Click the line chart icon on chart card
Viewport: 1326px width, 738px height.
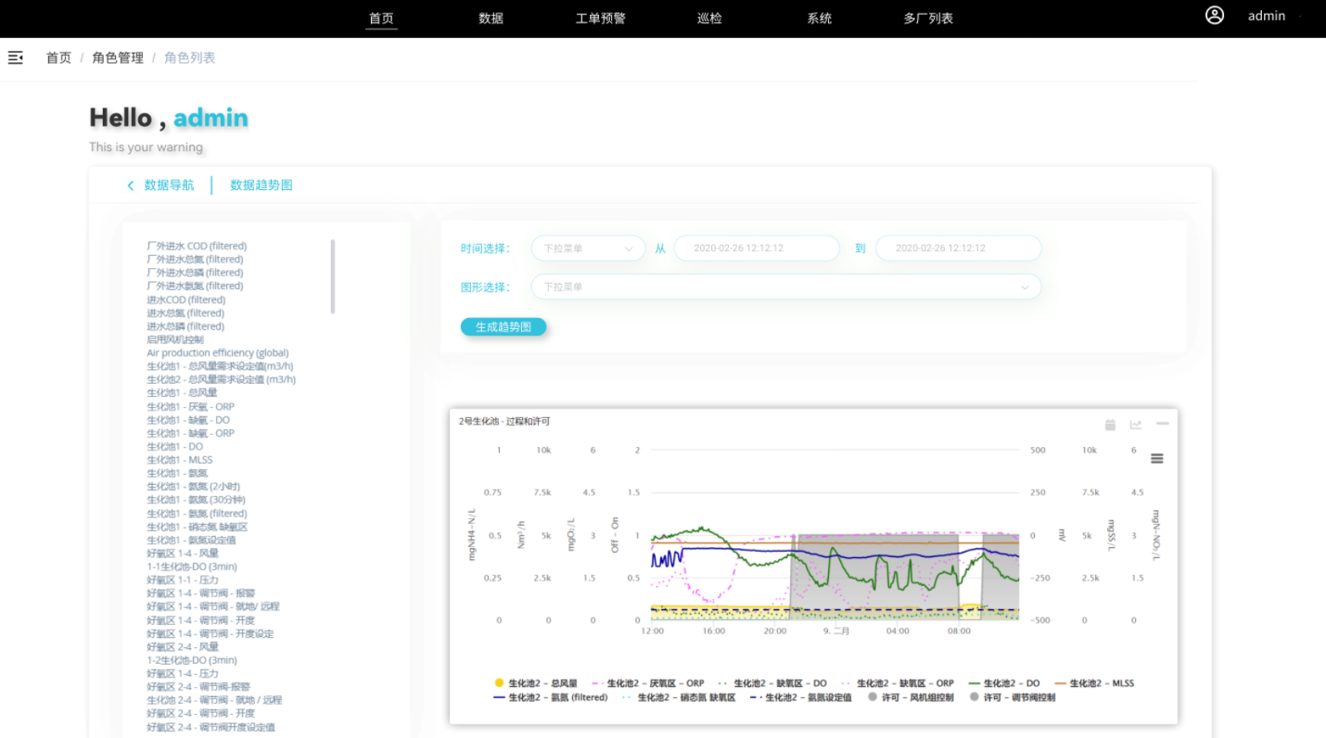[1136, 425]
